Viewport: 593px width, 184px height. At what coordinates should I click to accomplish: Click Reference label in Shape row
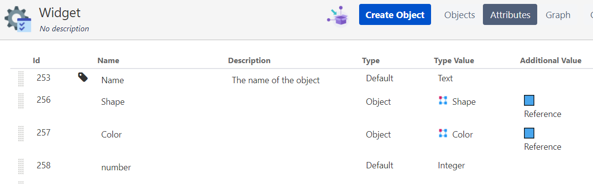click(x=543, y=114)
